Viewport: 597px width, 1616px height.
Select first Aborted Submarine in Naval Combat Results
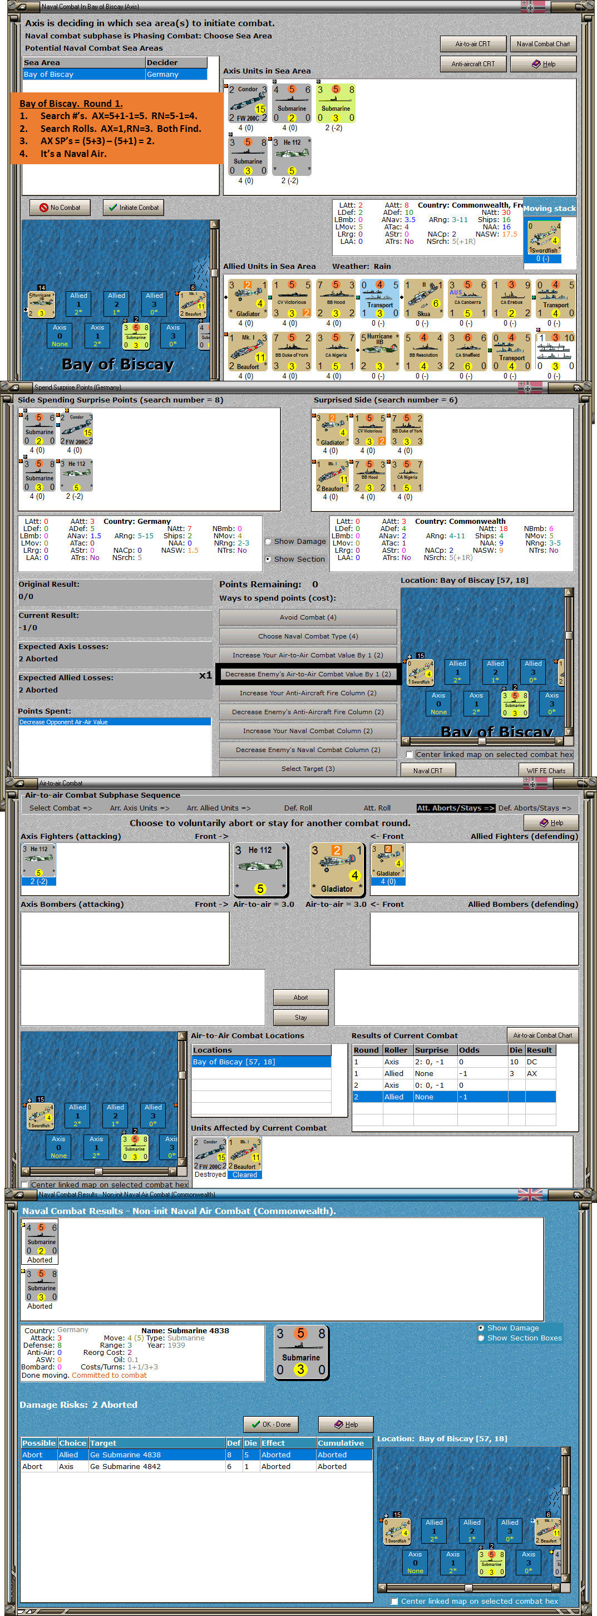click(x=41, y=1239)
